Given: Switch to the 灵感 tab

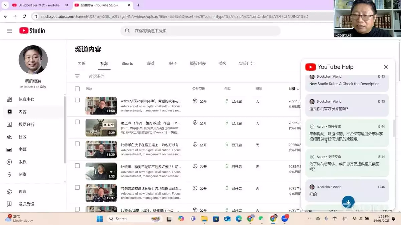Looking at the screenshot, I should tap(82, 64).
